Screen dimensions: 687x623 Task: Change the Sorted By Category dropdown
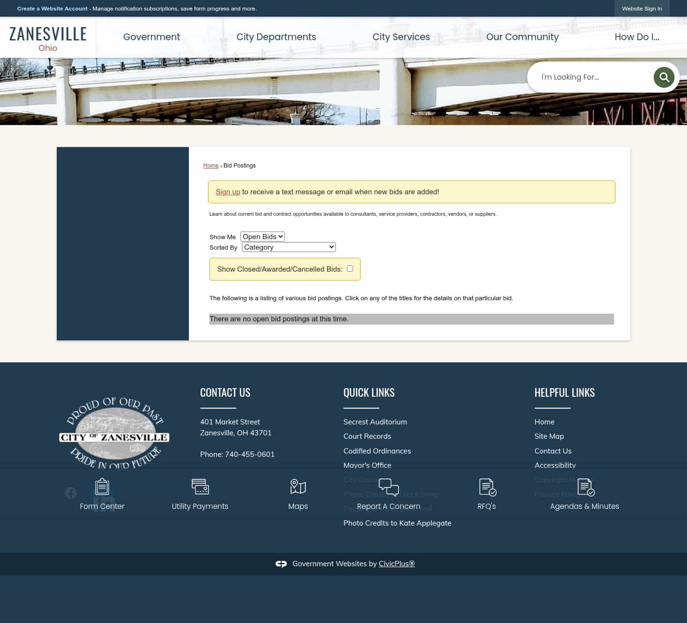288,247
